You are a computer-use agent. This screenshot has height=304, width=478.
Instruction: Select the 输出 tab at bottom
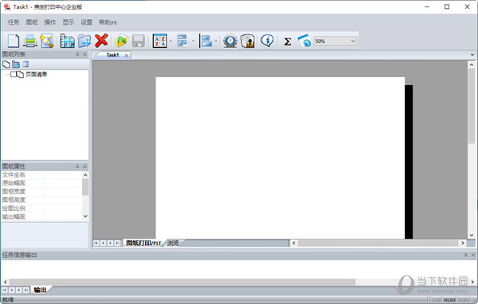(x=40, y=290)
